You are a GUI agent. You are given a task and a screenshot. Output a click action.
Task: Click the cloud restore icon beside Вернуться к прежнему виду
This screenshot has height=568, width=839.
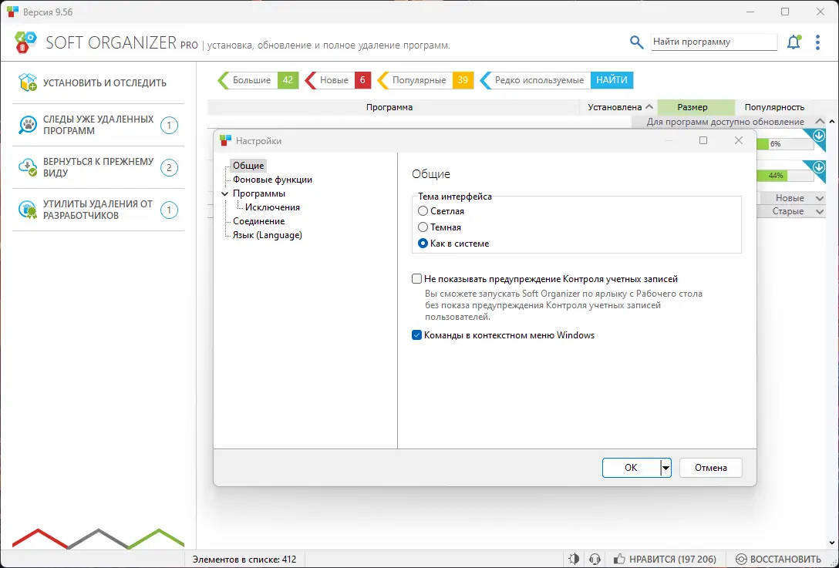[x=27, y=167]
